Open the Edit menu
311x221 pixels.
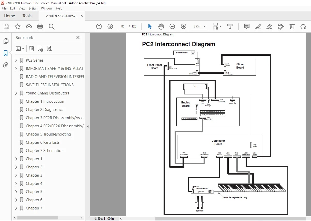13,8
